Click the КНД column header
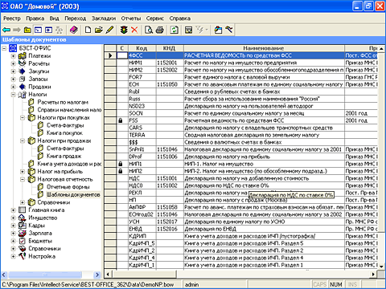 [170, 48]
